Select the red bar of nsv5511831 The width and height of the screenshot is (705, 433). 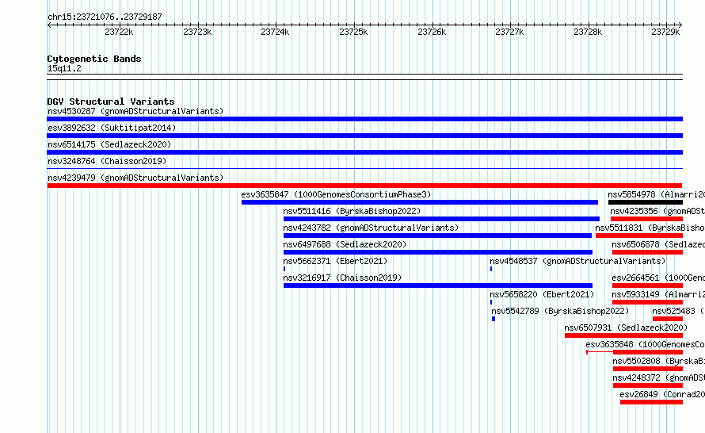639,236
